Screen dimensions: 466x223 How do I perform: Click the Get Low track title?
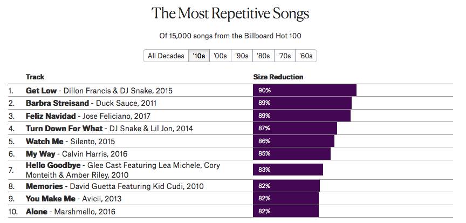[43, 90]
